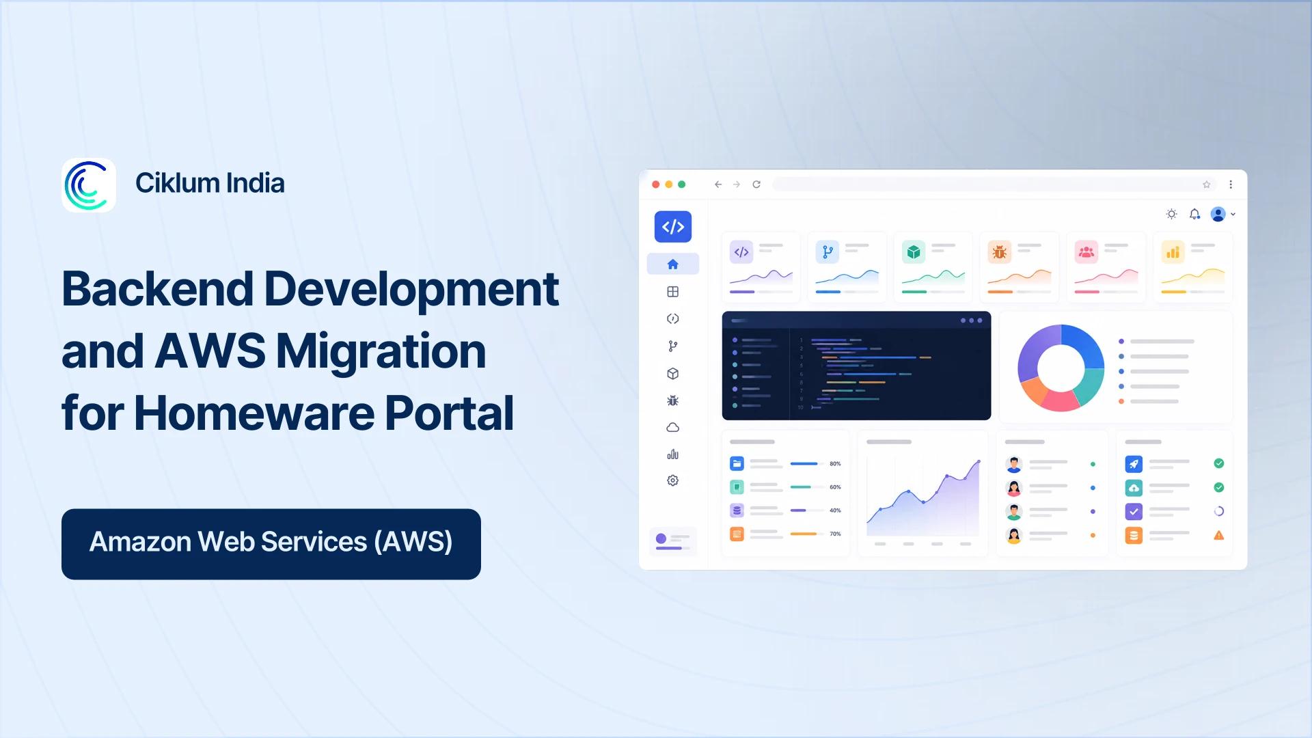Open notifications bell

pos(1194,214)
